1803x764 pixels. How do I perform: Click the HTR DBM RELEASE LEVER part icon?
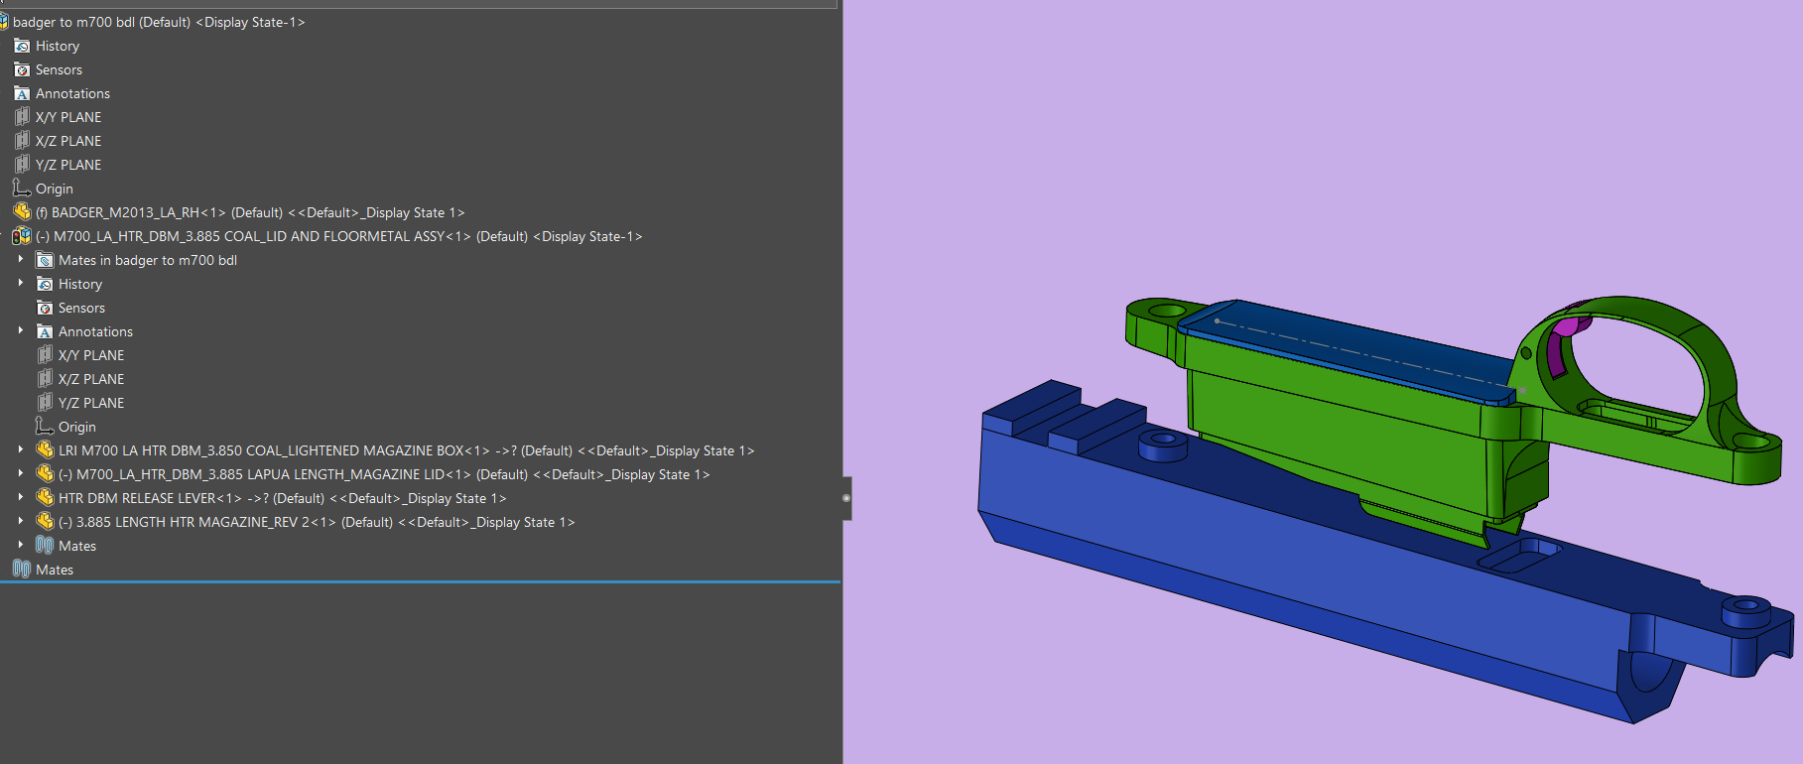point(45,497)
